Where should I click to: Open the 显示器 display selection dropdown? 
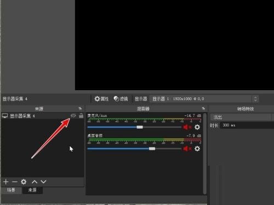point(204,99)
